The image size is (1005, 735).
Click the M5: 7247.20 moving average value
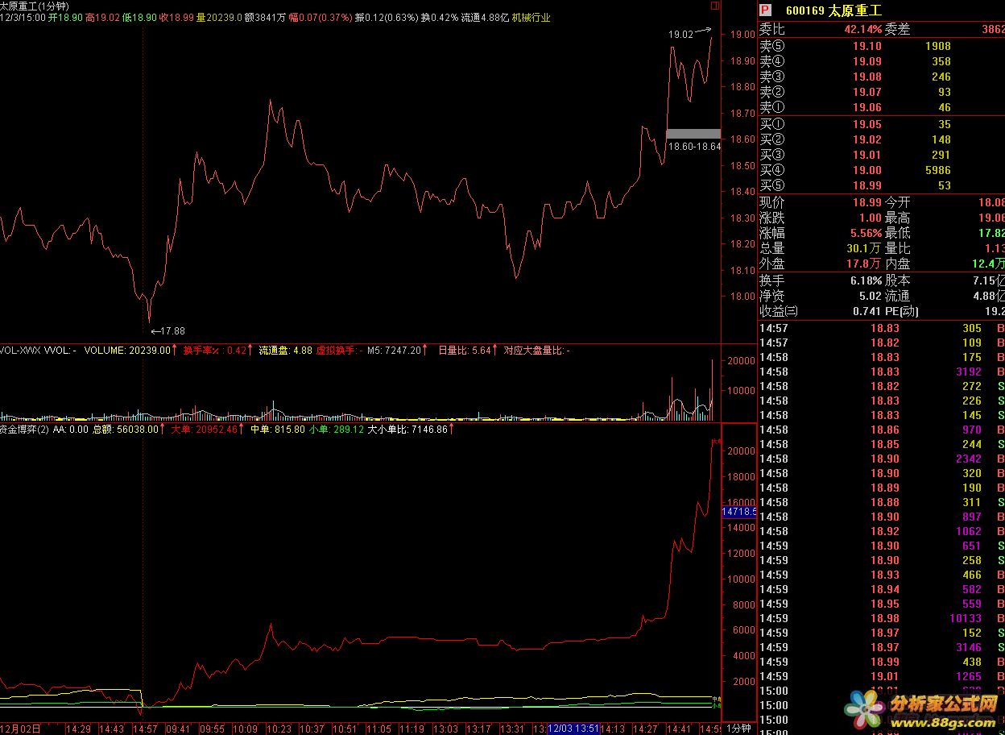(x=395, y=350)
